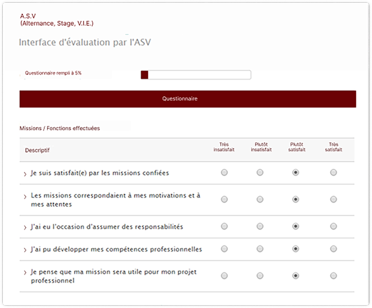Select 'Très insatisfait' for assumer des responsabilités

(224, 226)
